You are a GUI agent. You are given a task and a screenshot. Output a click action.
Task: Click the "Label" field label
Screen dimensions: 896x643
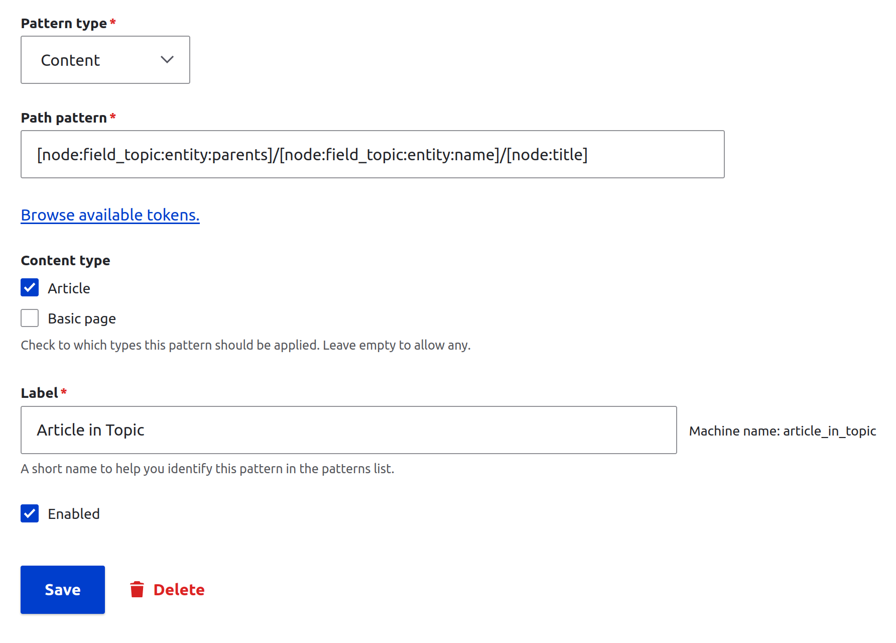tap(40, 393)
